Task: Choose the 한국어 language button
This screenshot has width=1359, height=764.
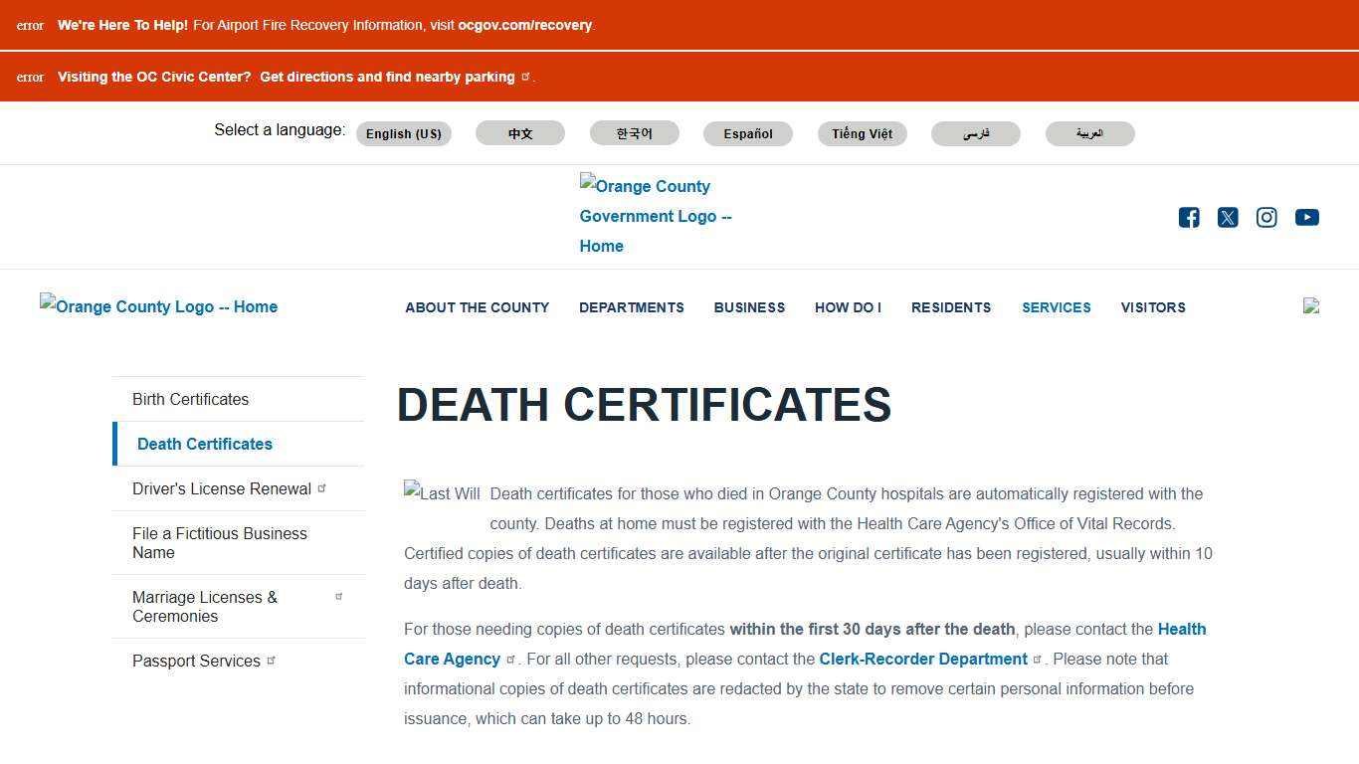Action: tap(634, 133)
